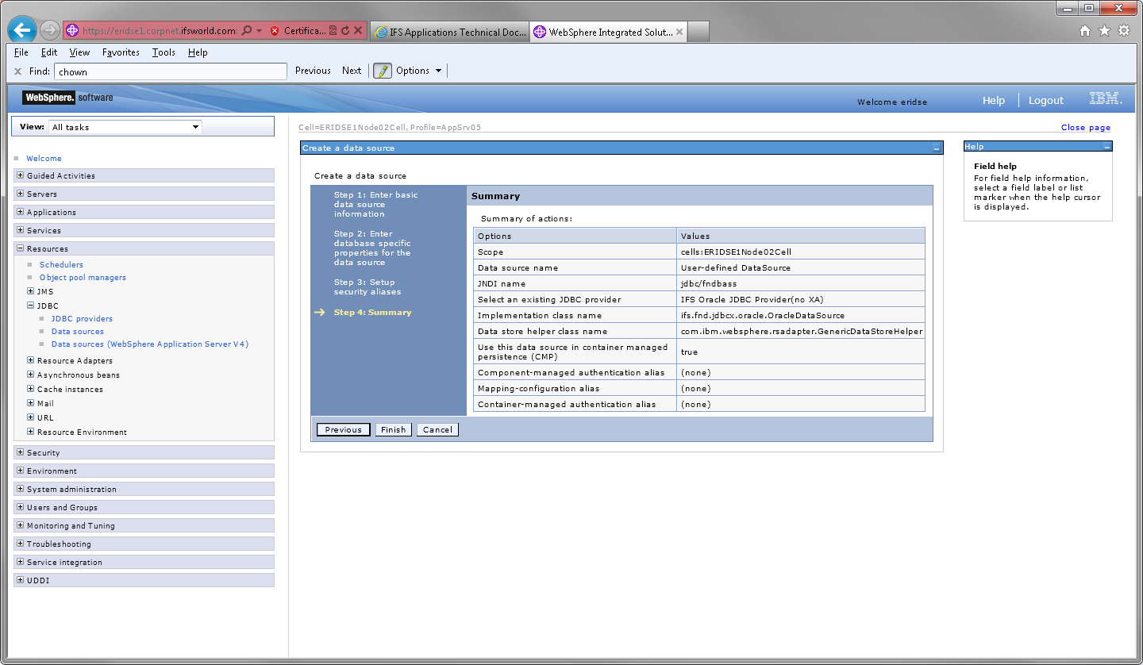Open the Favorites menu
This screenshot has height=665, width=1143.
click(121, 52)
